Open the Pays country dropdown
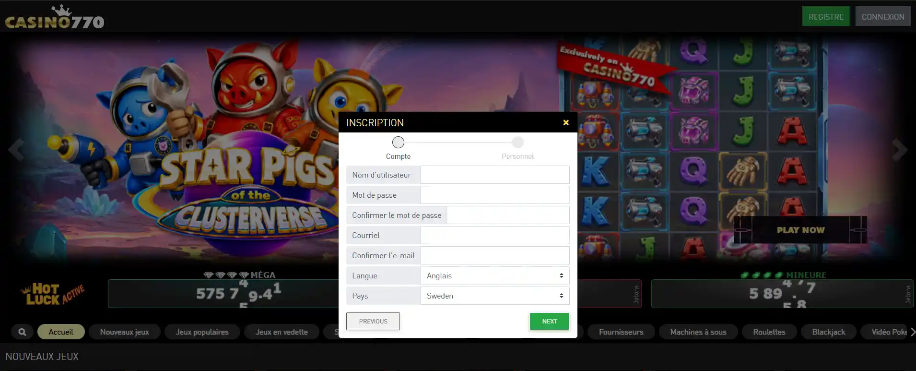The height and width of the screenshot is (371, 916). (x=495, y=296)
